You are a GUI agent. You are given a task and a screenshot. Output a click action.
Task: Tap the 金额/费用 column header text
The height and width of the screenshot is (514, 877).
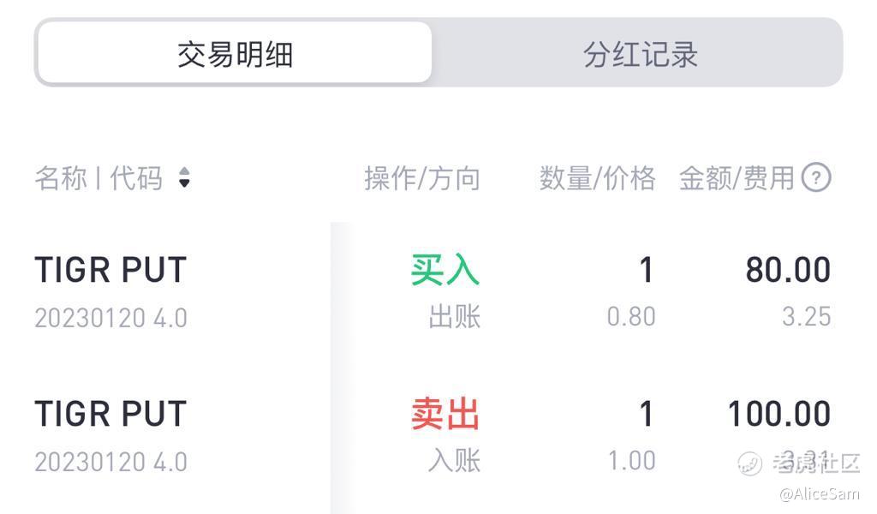point(737,178)
